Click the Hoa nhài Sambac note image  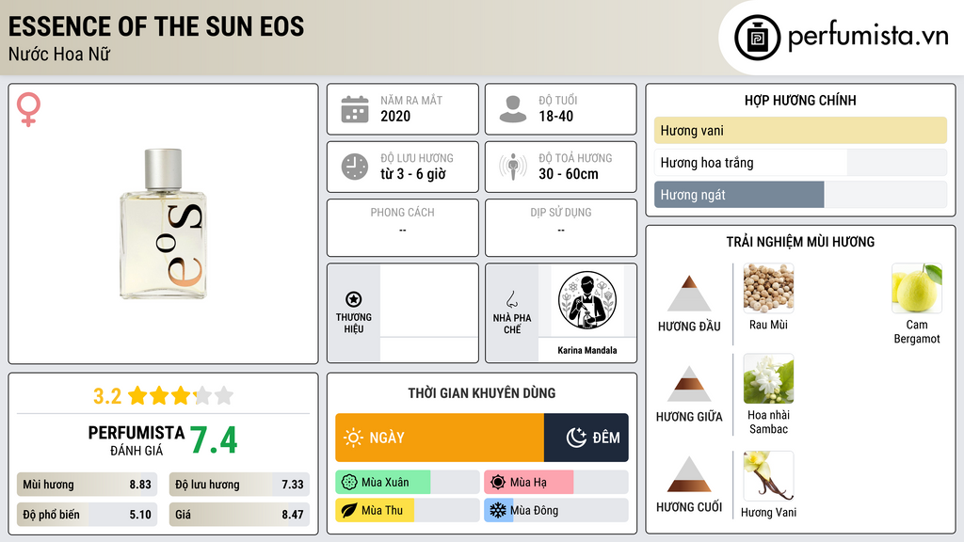click(x=768, y=379)
